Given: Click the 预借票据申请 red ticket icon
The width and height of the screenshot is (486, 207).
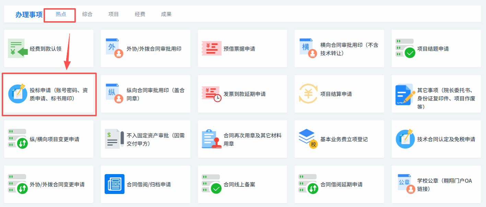Looking at the screenshot, I should click(210, 49).
